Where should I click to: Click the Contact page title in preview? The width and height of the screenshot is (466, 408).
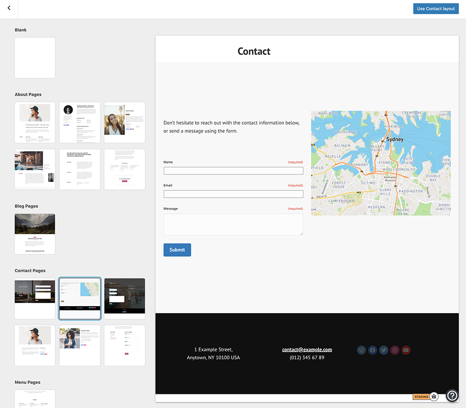pos(254,51)
